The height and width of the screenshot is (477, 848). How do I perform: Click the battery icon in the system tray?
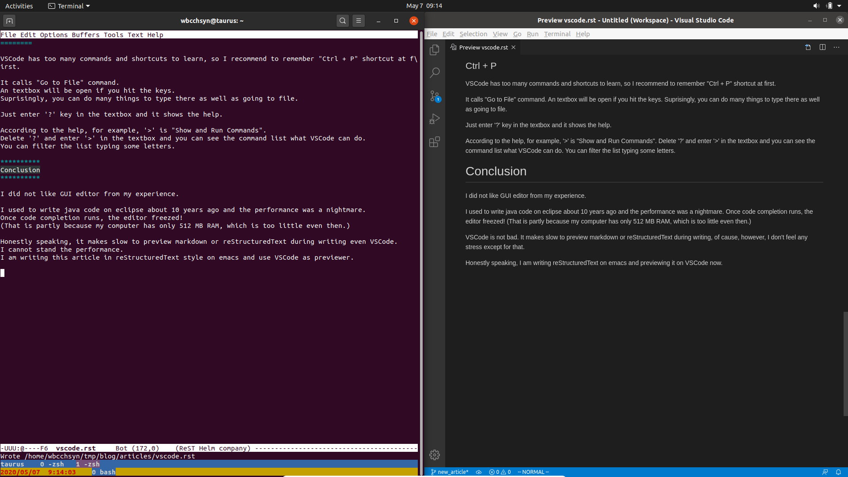coord(829,6)
